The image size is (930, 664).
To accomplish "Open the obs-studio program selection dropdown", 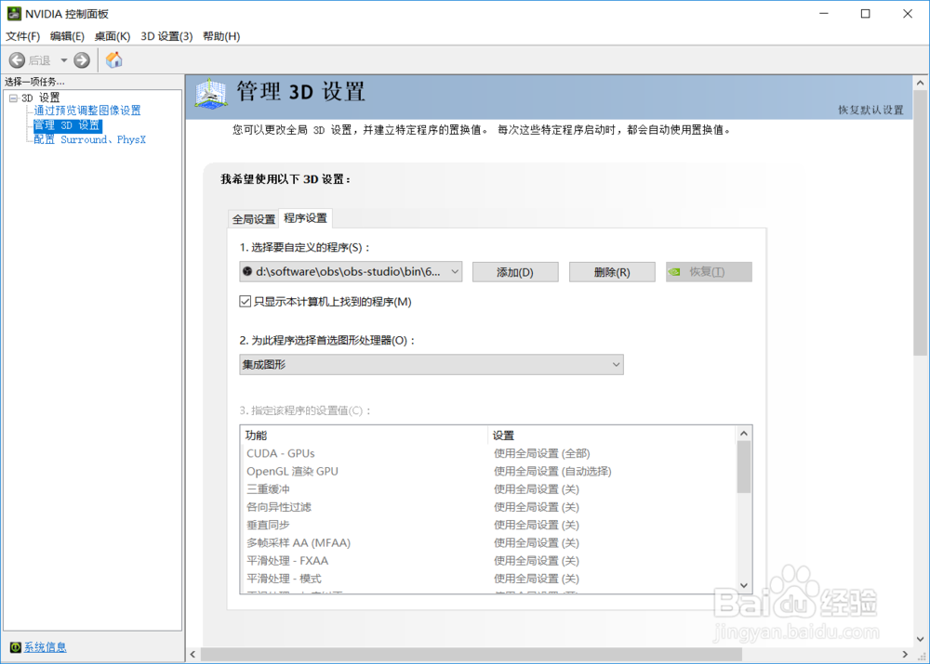I will coord(454,271).
